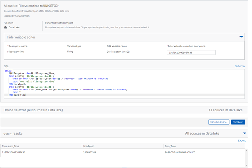
Task: Click the Data Lake cloud icon
Action: [6, 28]
